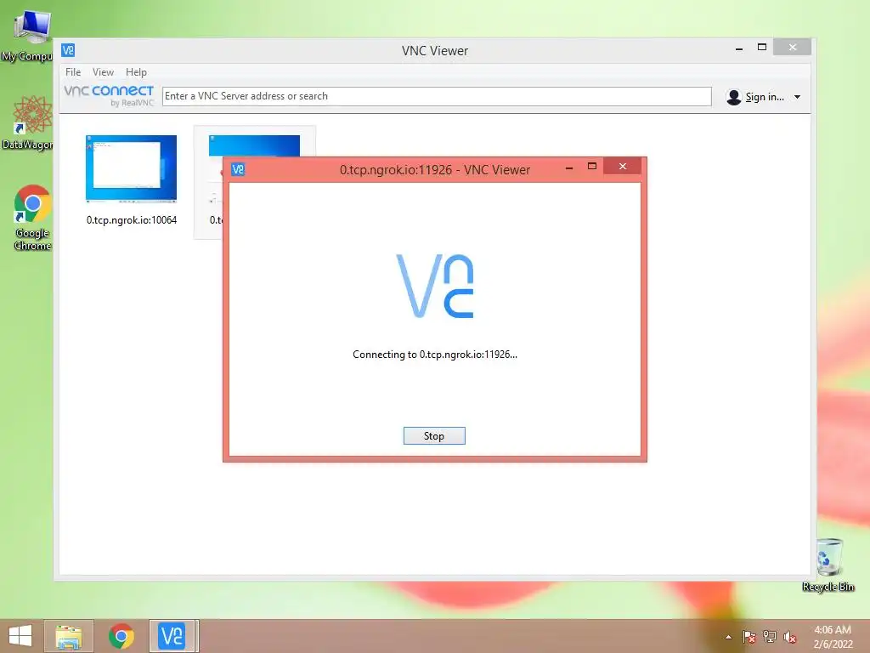Viewport: 870px width, 653px height.
Task: Expand the Sign in dropdown arrow
Action: (797, 97)
